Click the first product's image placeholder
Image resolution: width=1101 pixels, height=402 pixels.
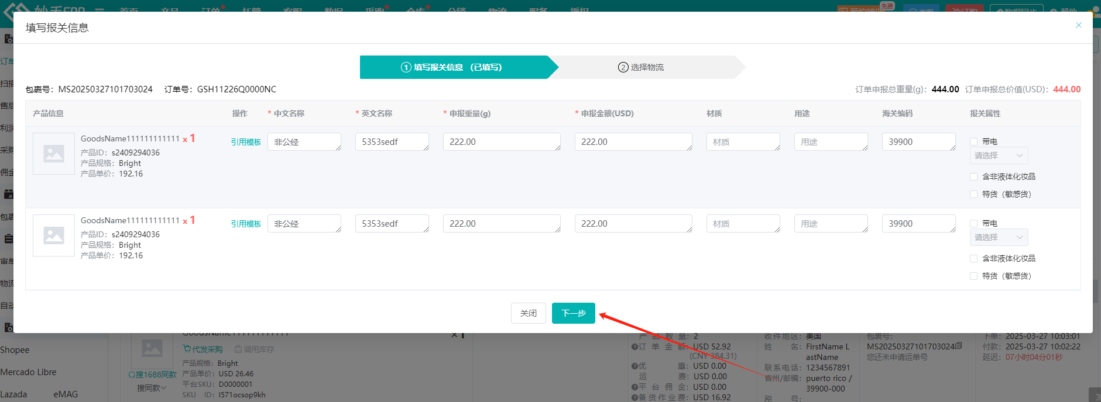coord(54,154)
